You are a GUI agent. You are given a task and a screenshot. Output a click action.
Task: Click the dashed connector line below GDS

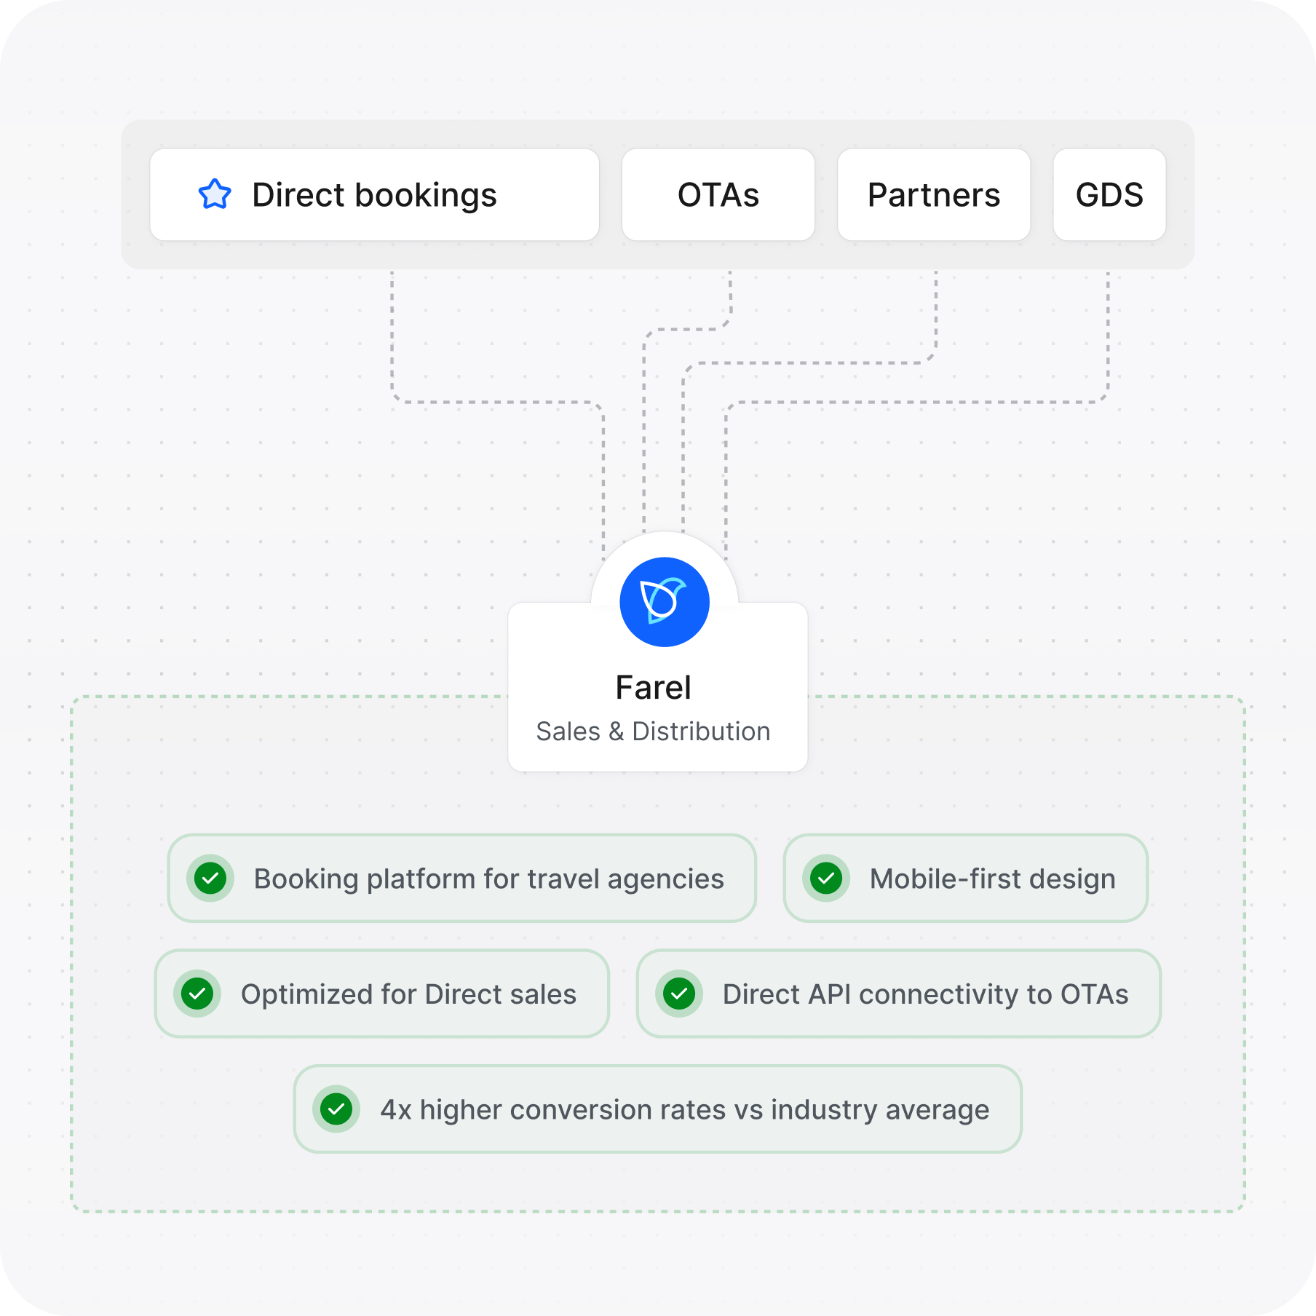click(x=1108, y=335)
